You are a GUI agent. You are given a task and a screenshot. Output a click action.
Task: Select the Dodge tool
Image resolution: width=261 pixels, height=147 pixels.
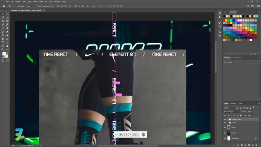pyautogui.click(x=3, y=39)
